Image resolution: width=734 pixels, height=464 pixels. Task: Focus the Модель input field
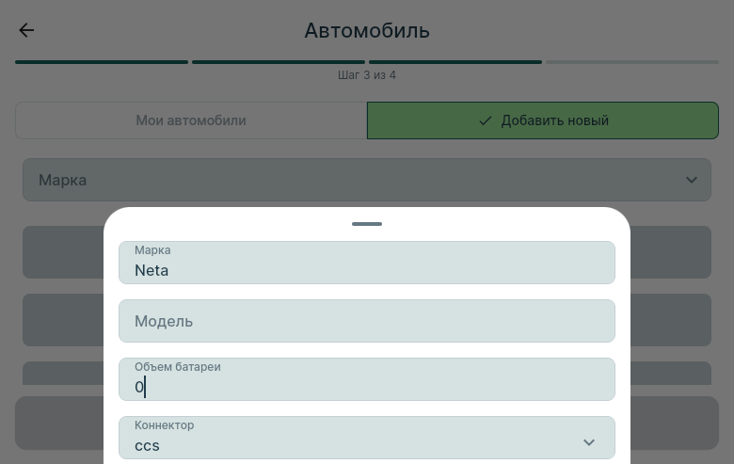366,321
